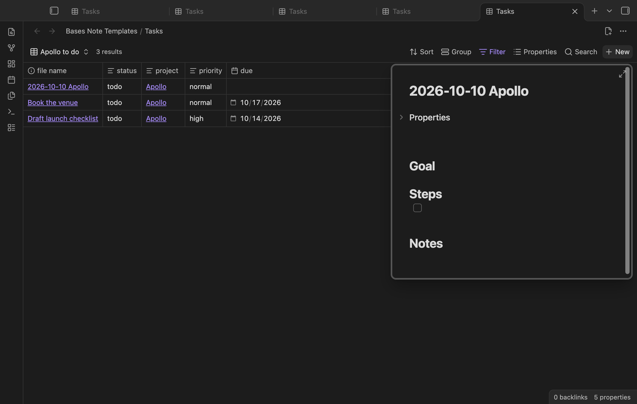Open templates icon in ribbon
The image size is (637, 404).
(x=11, y=96)
